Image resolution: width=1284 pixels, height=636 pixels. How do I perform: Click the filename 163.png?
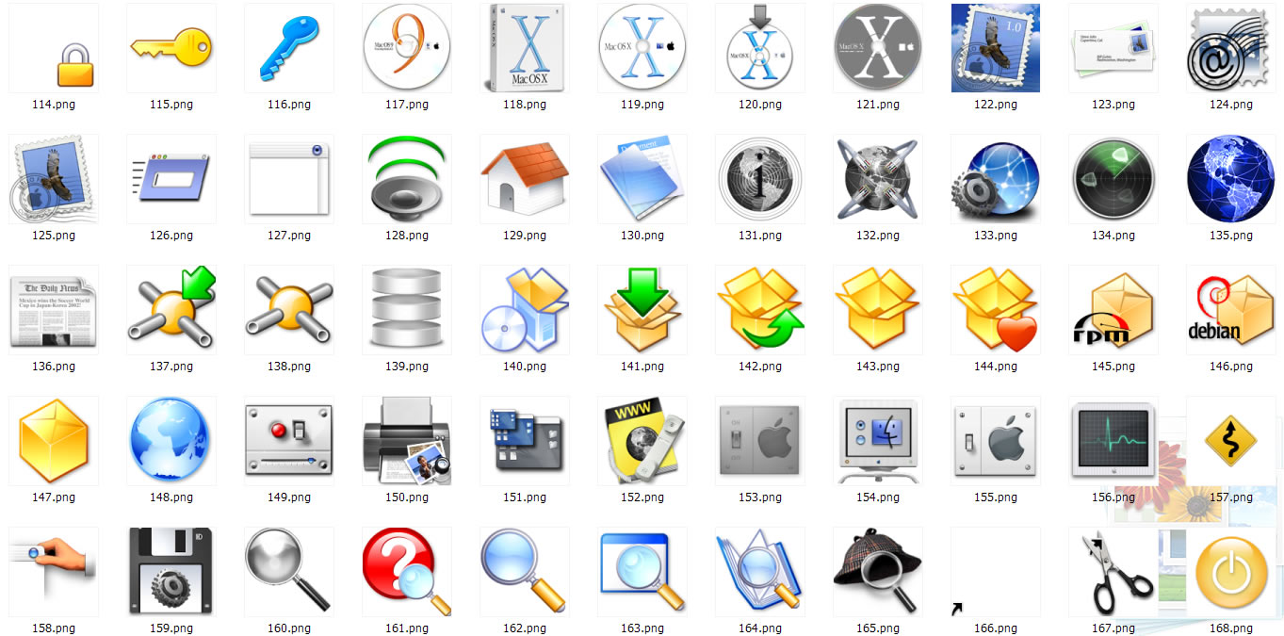point(642,628)
